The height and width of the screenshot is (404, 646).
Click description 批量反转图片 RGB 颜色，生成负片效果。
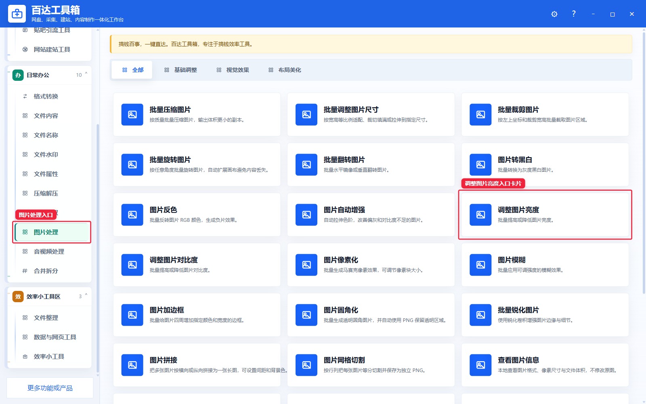pos(194,220)
